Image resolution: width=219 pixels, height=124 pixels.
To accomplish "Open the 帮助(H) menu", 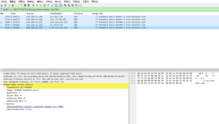I will pyautogui.click(x=95, y=1).
